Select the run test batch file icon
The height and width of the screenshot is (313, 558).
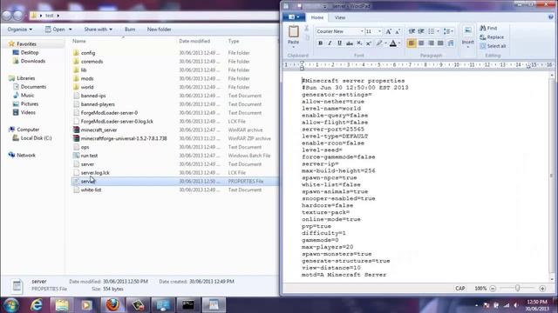pos(76,156)
